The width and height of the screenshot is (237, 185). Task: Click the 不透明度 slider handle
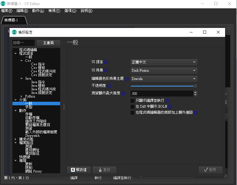pyautogui.click(x=195, y=86)
